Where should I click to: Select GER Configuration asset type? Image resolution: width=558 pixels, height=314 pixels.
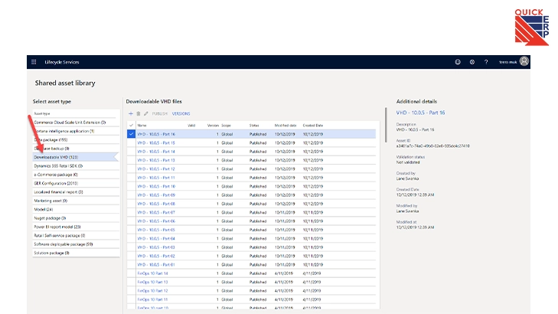75,183
